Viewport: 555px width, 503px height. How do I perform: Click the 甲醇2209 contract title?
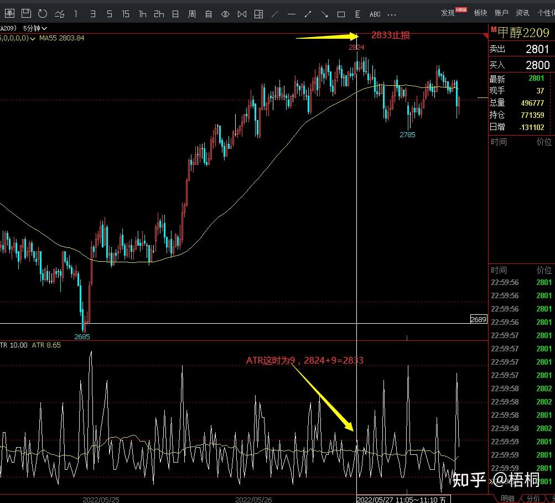(x=523, y=33)
